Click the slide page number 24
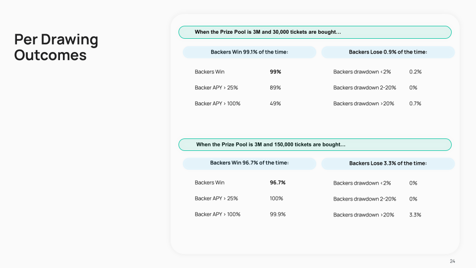 coord(452,262)
